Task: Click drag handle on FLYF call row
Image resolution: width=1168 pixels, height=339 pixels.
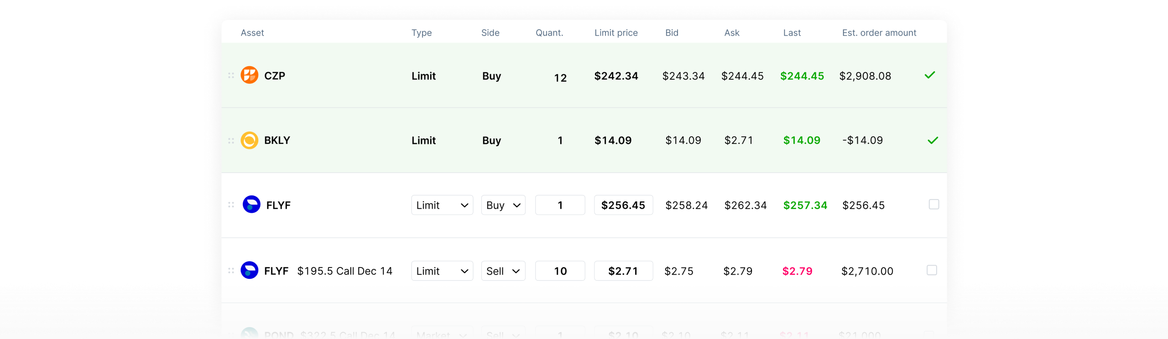Action: click(231, 271)
